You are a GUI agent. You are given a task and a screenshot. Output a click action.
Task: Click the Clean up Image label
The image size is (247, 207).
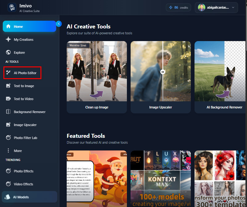[97, 107]
